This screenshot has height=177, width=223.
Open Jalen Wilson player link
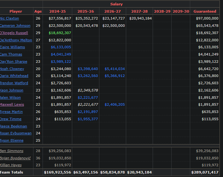pos(10,97)
